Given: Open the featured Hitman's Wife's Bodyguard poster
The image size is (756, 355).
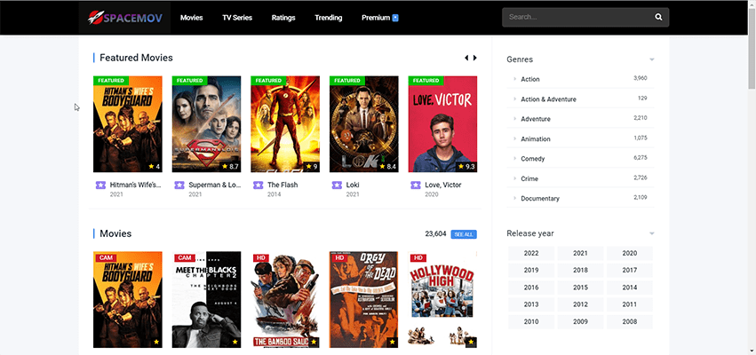Looking at the screenshot, I should [128, 123].
